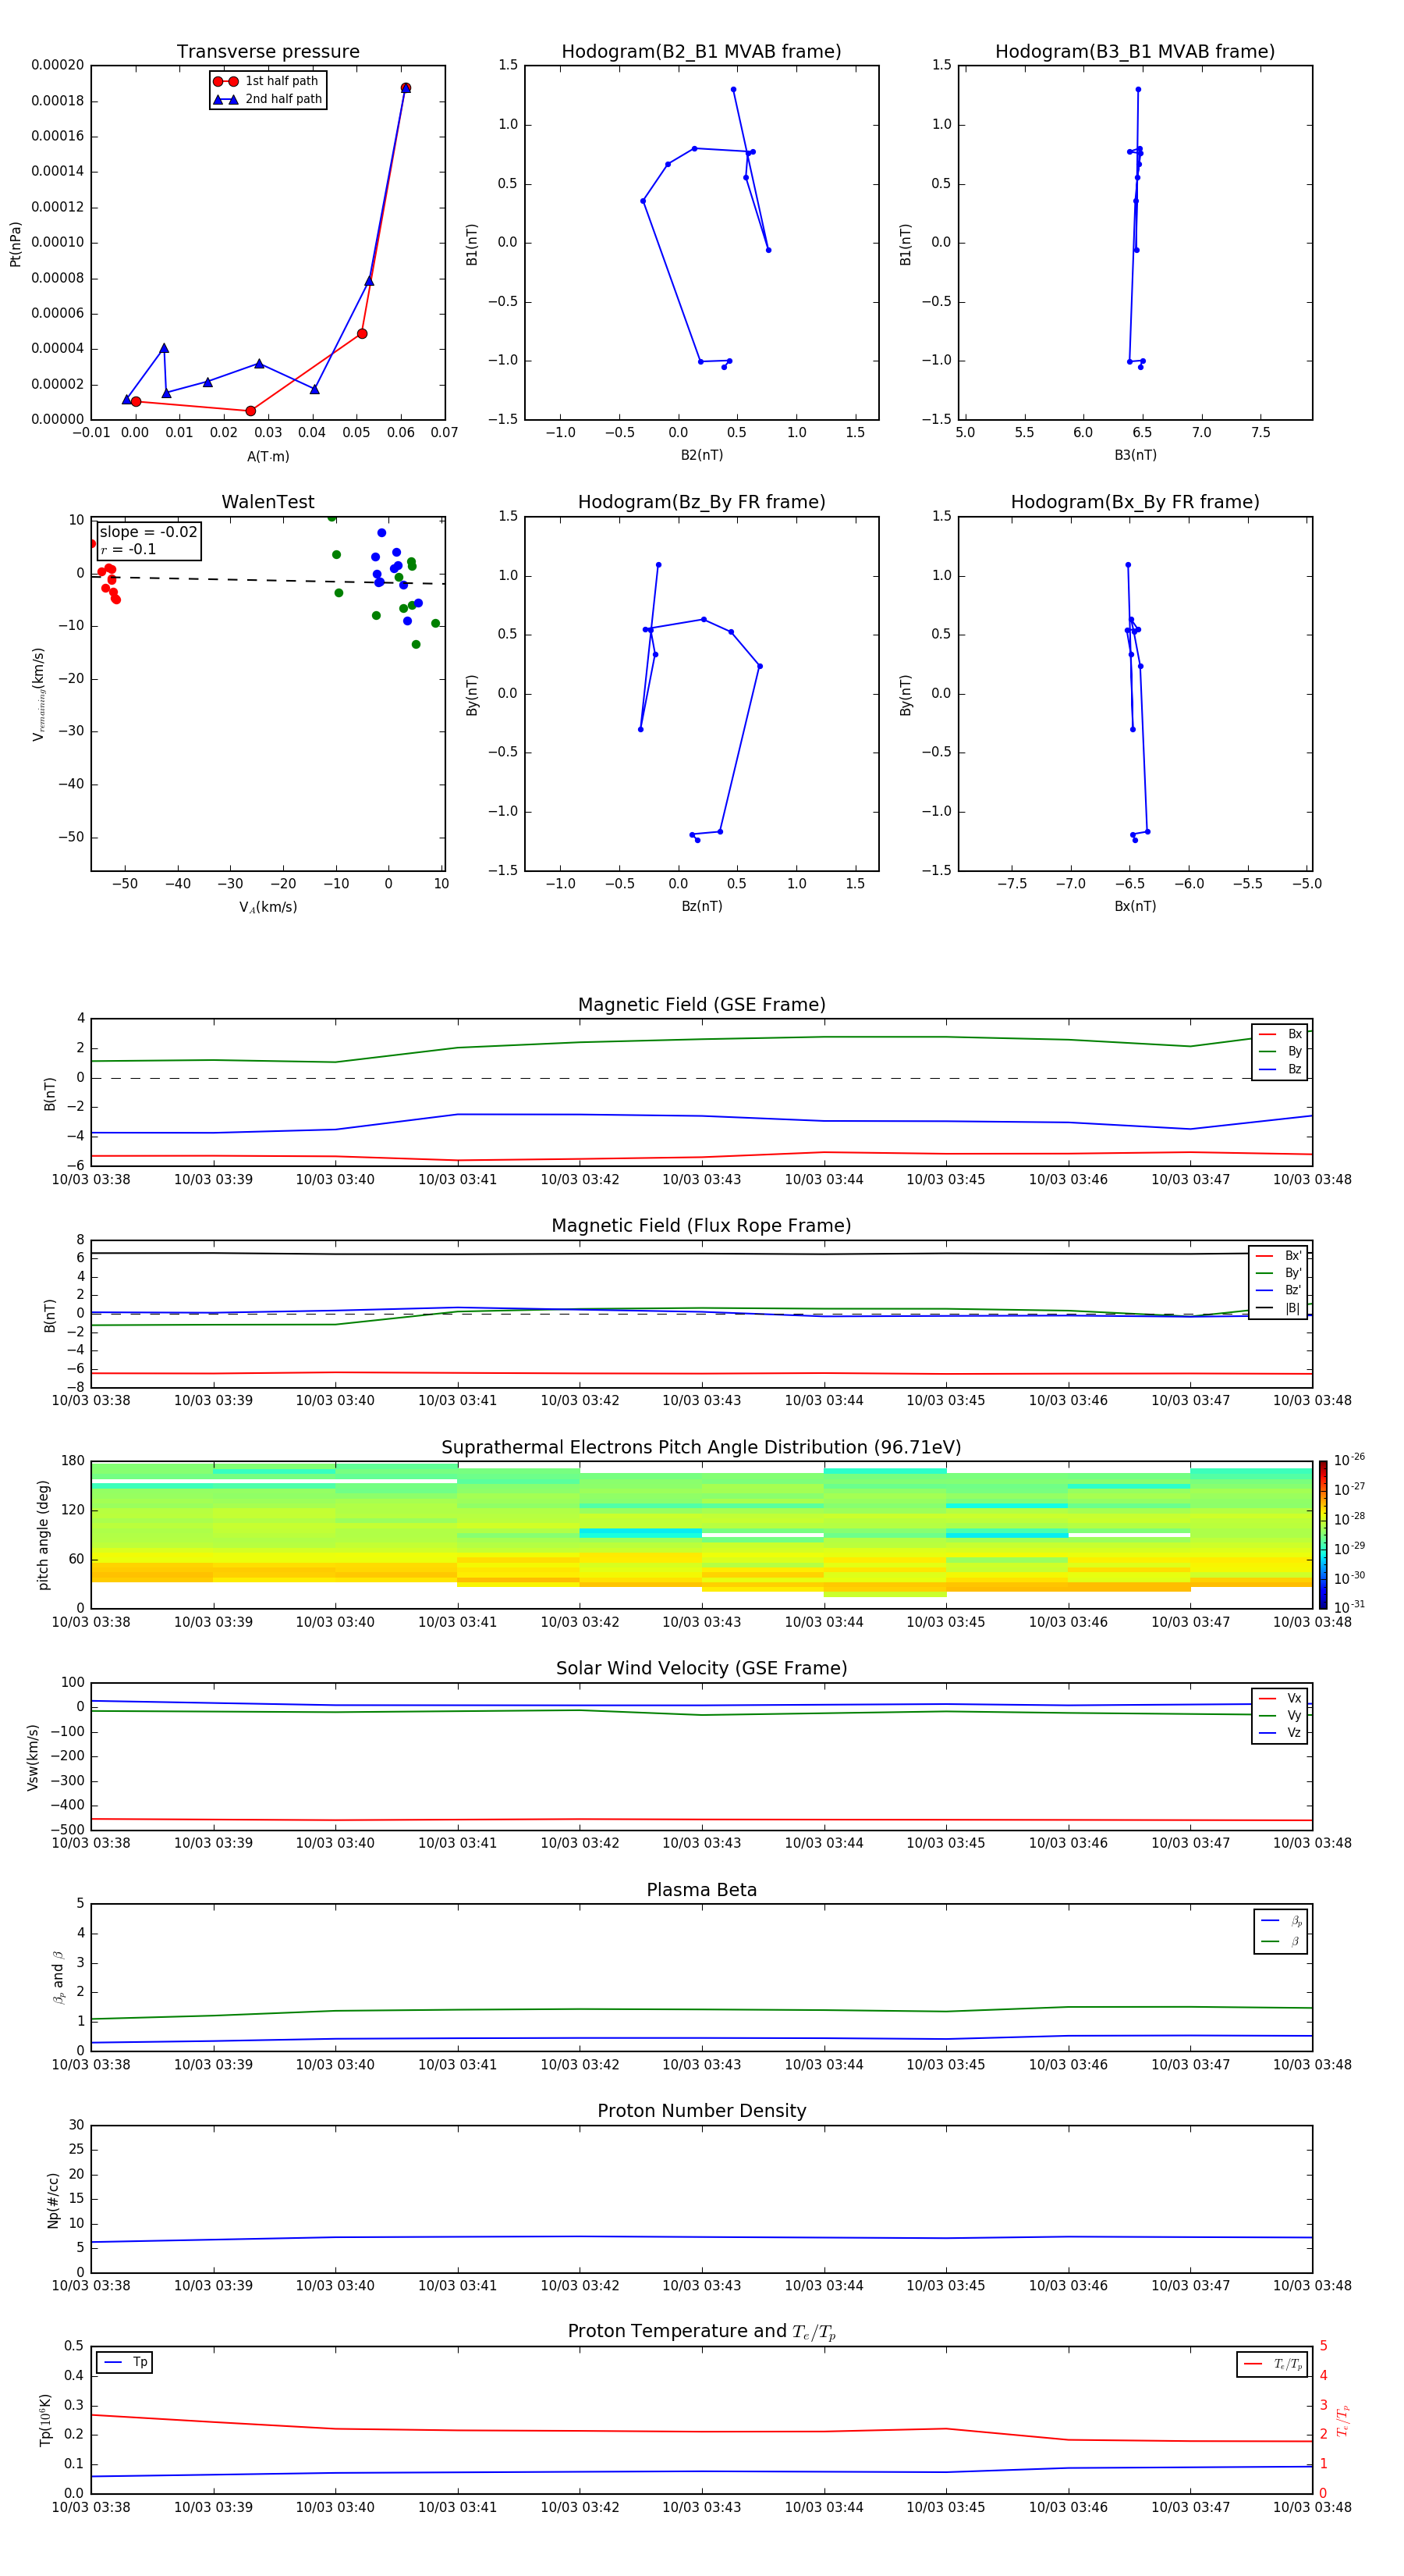Click the βp legend entry in Plasma Beta
Screen dimensions: 1404x2576
(1281, 1921)
